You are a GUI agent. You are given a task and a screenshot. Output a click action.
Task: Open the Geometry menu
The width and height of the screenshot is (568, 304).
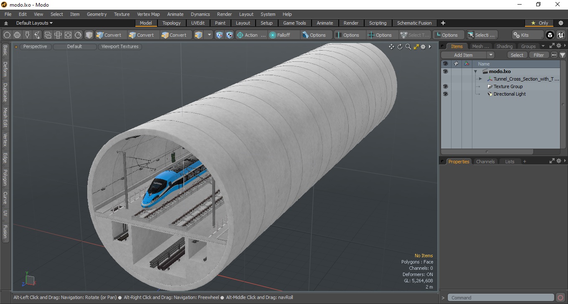pyautogui.click(x=96, y=14)
